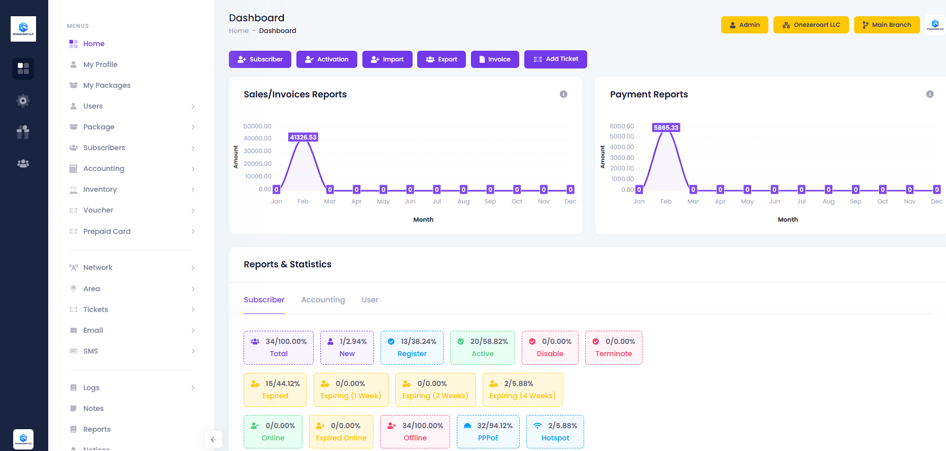The image size is (946, 451).
Task: Open the dashboard grid icon in left rail
Action: tap(23, 68)
